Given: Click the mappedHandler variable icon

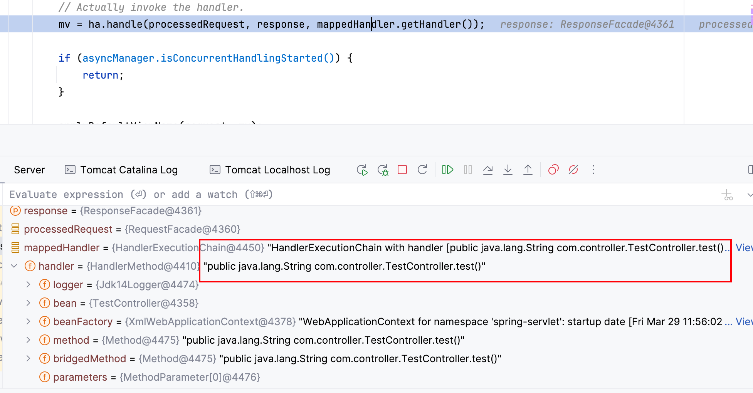Looking at the screenshot, I should (15, 248).
